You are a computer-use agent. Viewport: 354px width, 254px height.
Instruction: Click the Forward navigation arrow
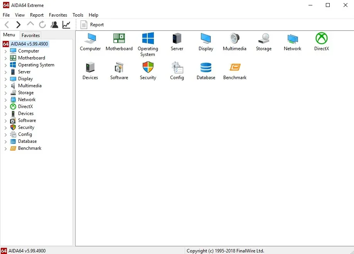[x=18, y=24]
